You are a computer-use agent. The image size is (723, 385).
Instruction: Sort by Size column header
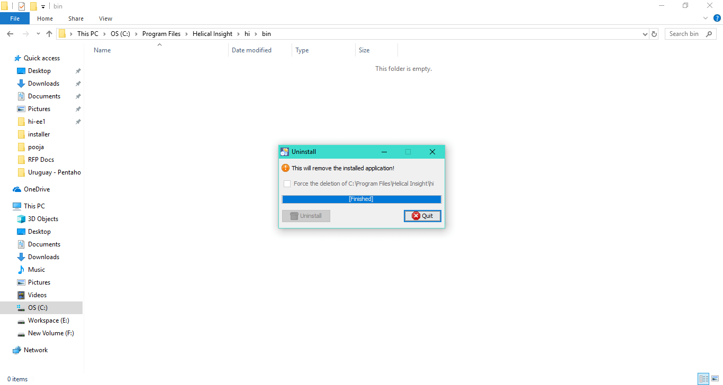[364, 50]
